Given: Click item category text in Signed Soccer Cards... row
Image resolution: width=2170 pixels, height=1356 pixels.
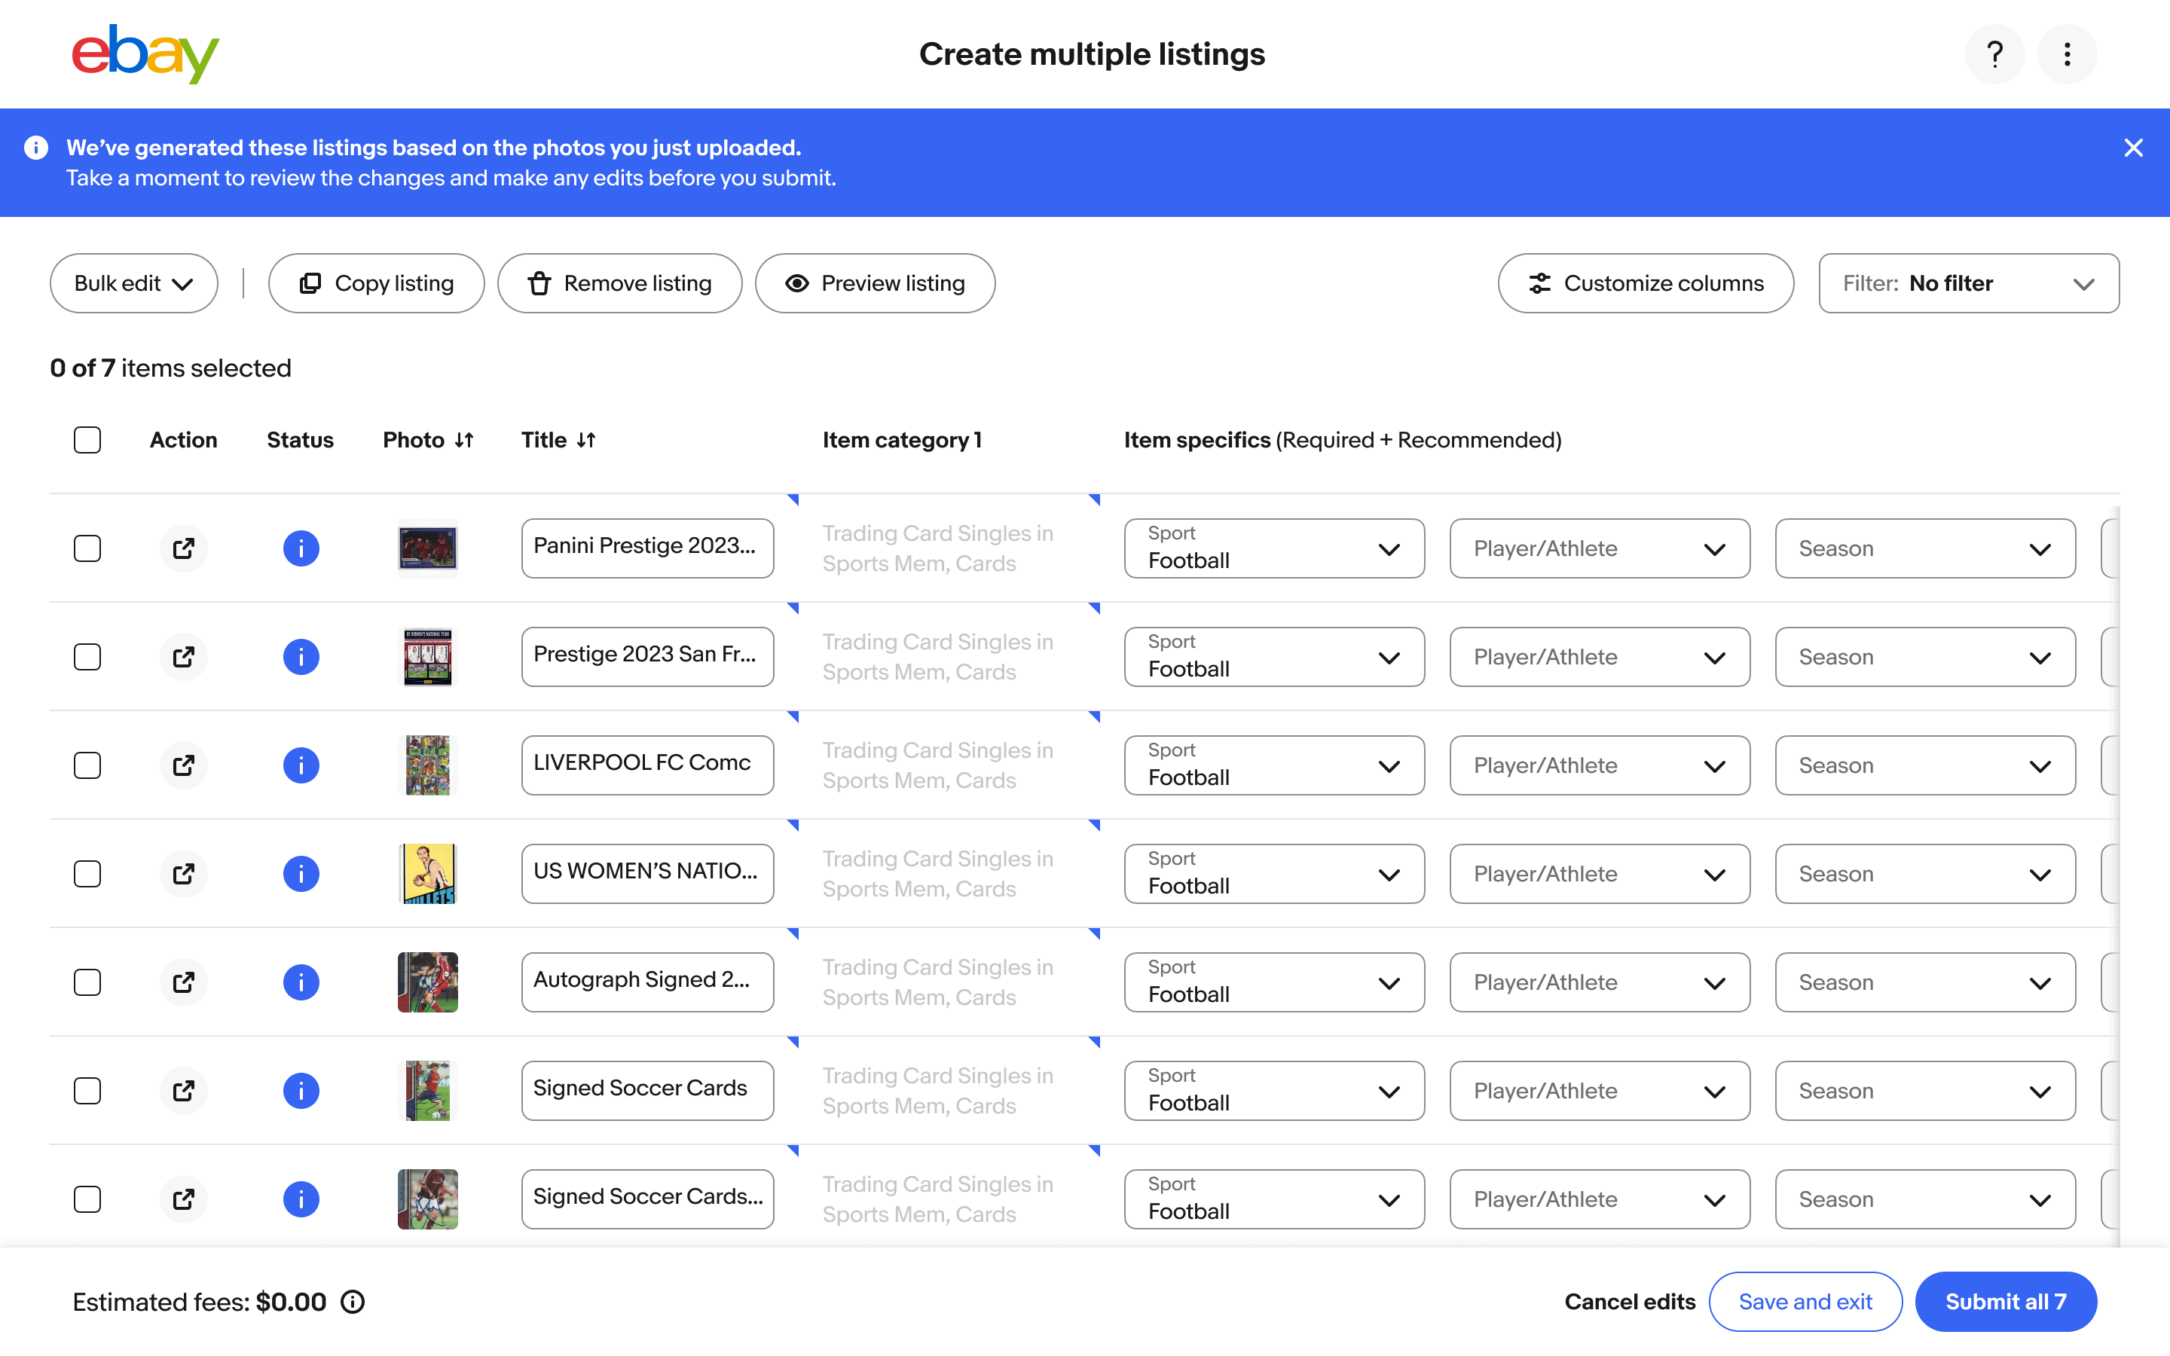Looking at the screenshot, I should 938,1199.
